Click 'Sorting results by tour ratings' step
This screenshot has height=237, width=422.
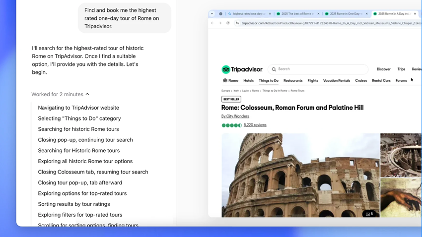click(x=74, y=204)
